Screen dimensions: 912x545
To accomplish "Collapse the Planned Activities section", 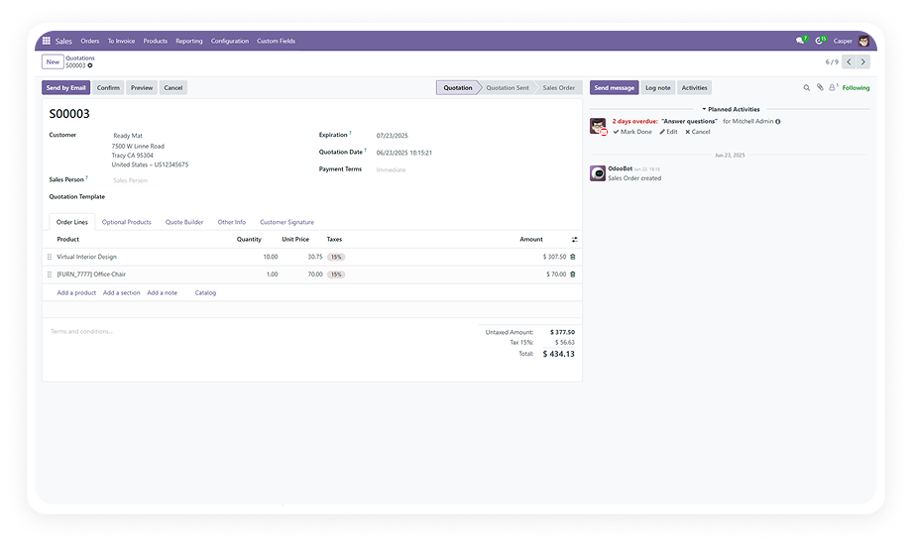I will click(731, 109).
